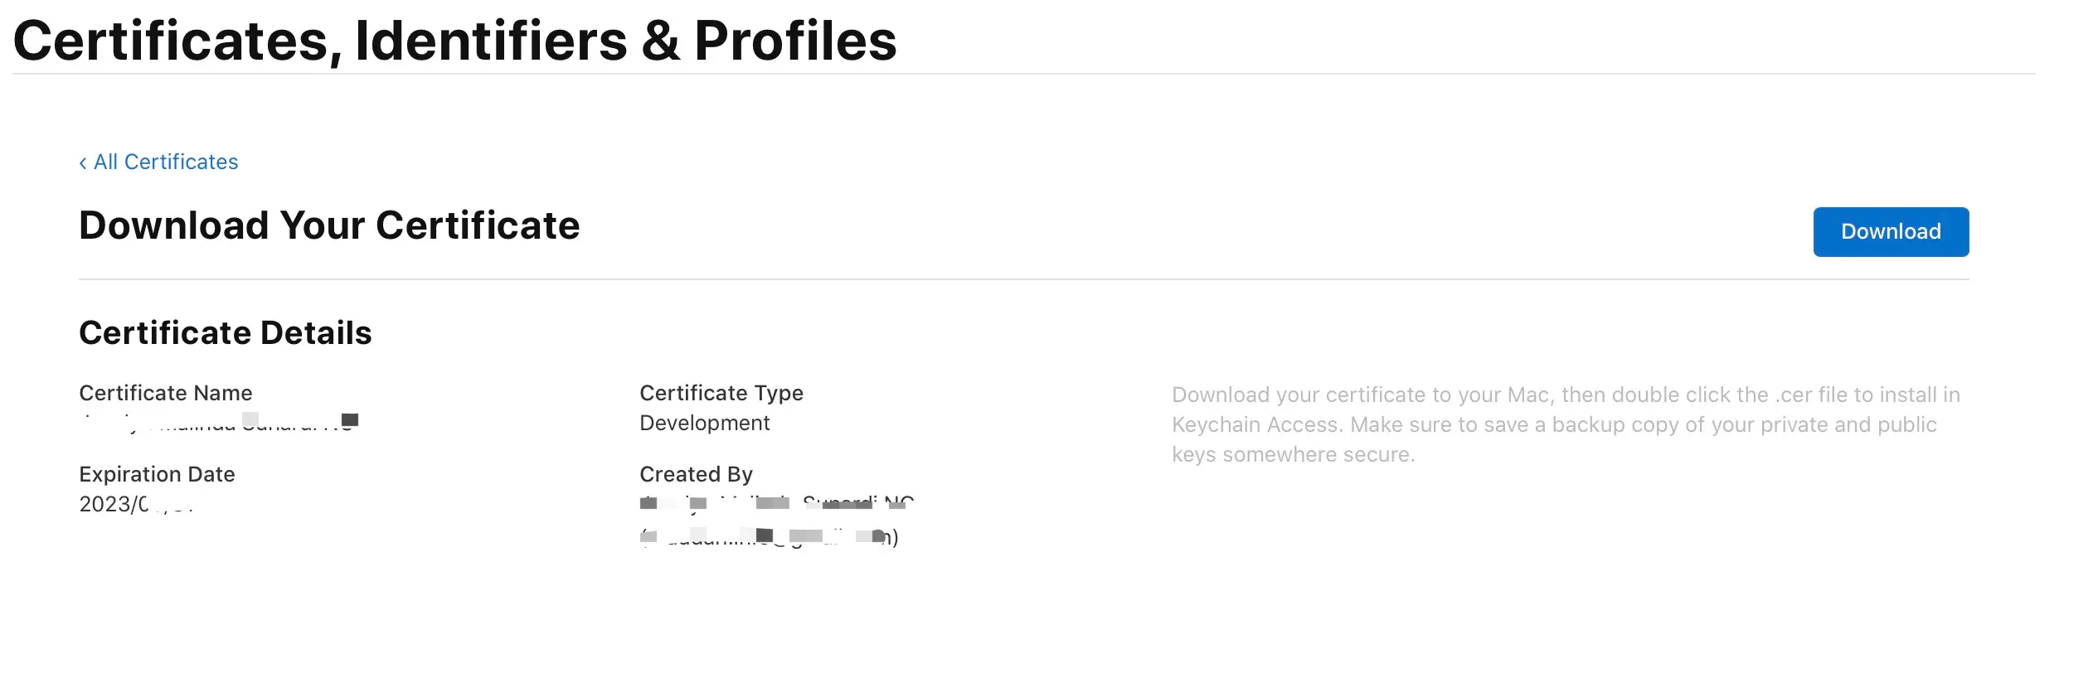Click the Expiration Date field label
Screen dimensions: 2098x678
(x=157, y=474)
